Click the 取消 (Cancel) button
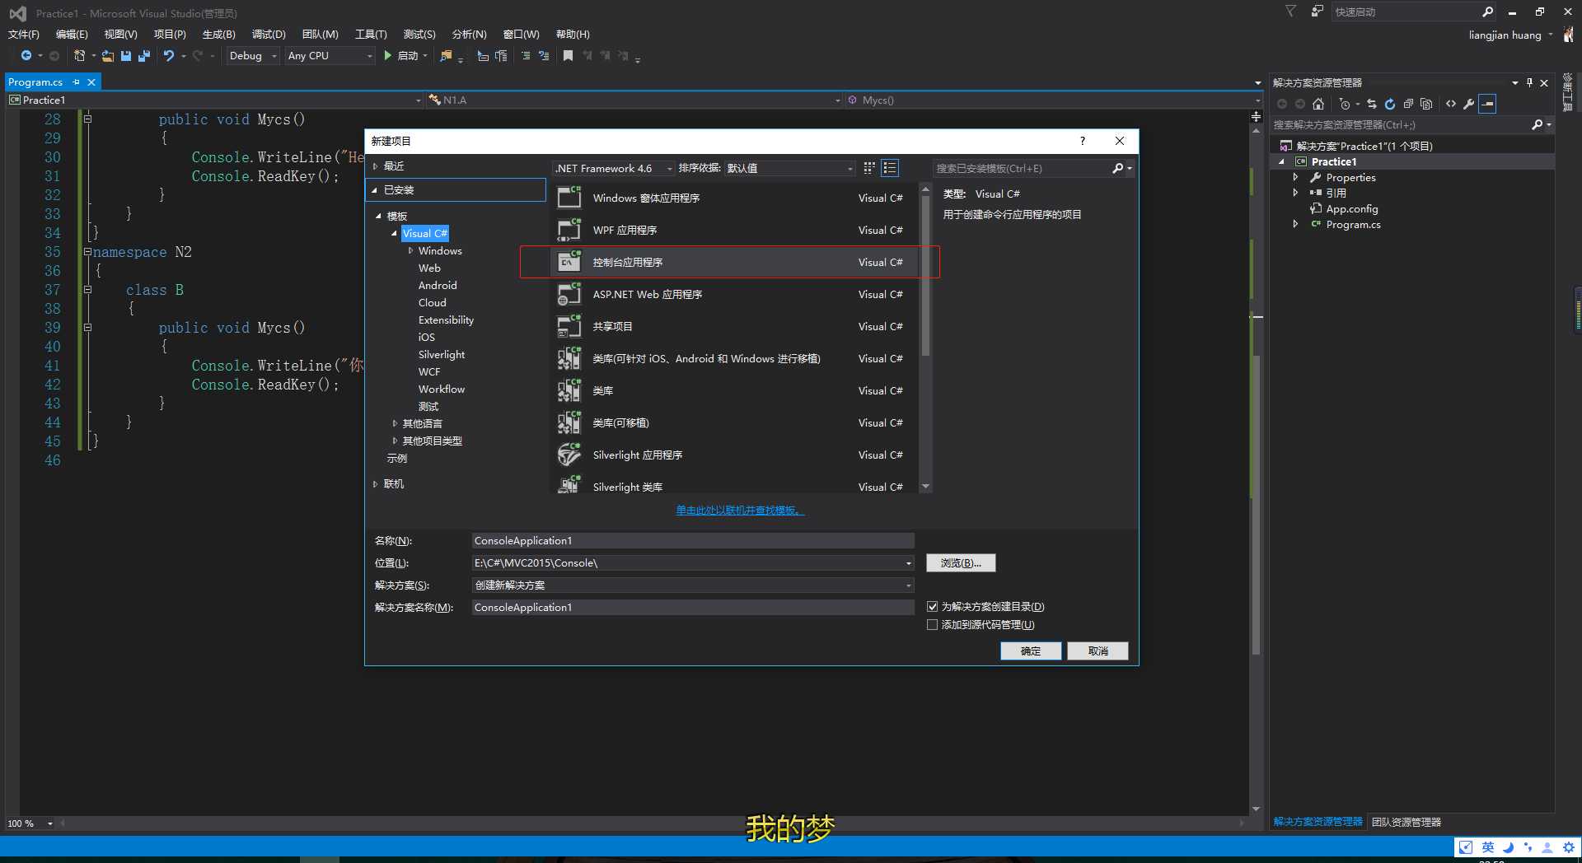The height and width of the screenshot is (863, 1582). [x=1098, y=651]
